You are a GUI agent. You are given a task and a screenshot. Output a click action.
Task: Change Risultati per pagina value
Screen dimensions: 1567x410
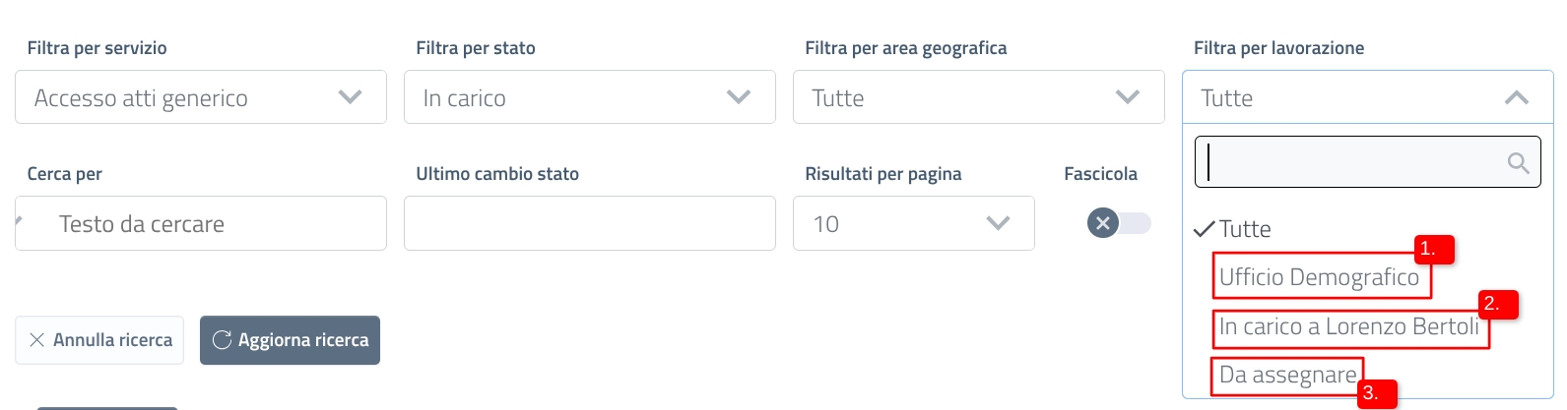[x=912, y=223]
